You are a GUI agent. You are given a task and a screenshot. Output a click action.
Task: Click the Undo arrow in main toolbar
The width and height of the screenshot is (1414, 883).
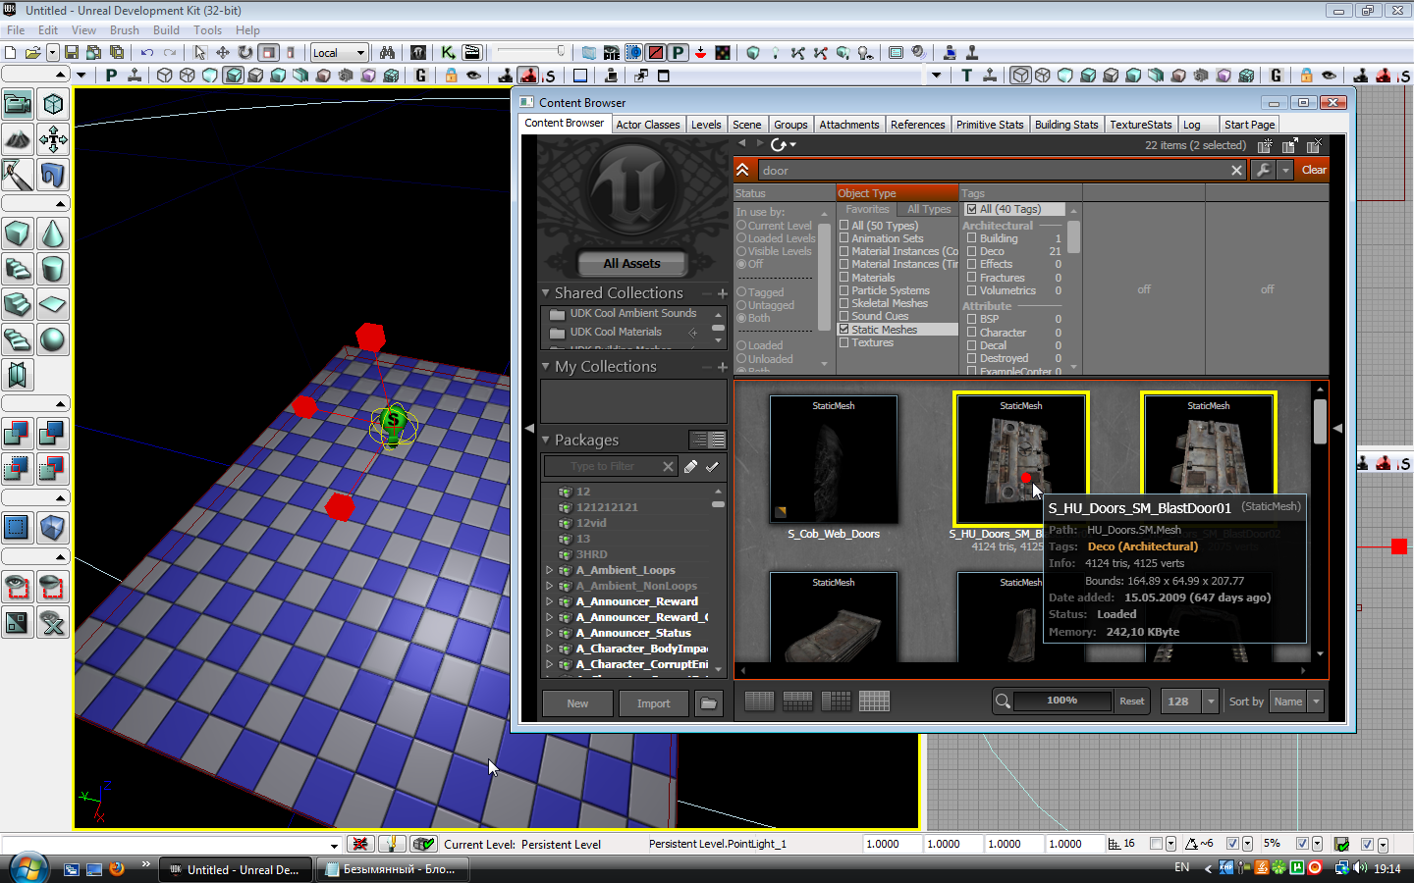[147, 53]
